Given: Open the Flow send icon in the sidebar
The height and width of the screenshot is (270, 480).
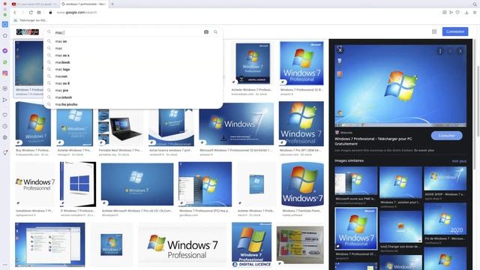Looking at the screenshot, I should 5,100.
